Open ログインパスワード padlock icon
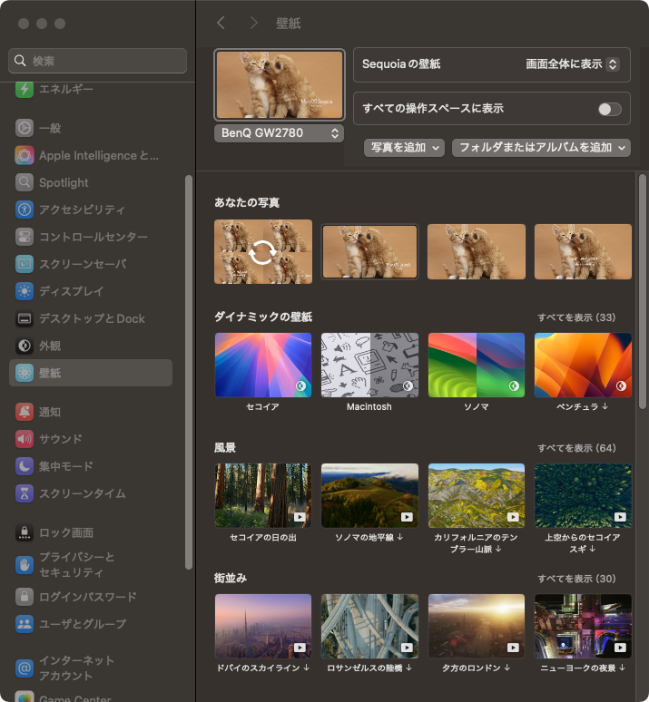Image resolution: width=649 pixels, height=702 pixels. pyautogui.click(x=25, y=597)
